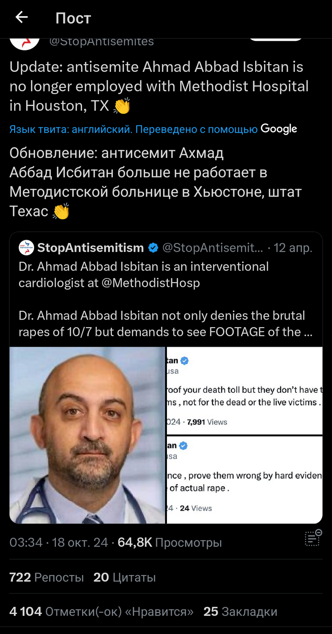Viewport: 332px width, 634px height.
Task: Tap the quoted tweet's StopAntisemitism avatar
Action: 26,248
